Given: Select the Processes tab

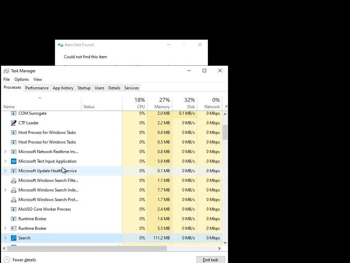Looking at the screenshot, I should click(13, 87).
